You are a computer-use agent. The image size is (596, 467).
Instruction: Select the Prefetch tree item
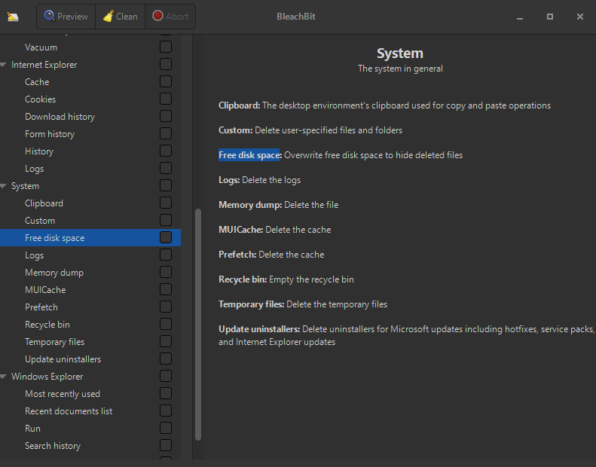click(41, 307)
